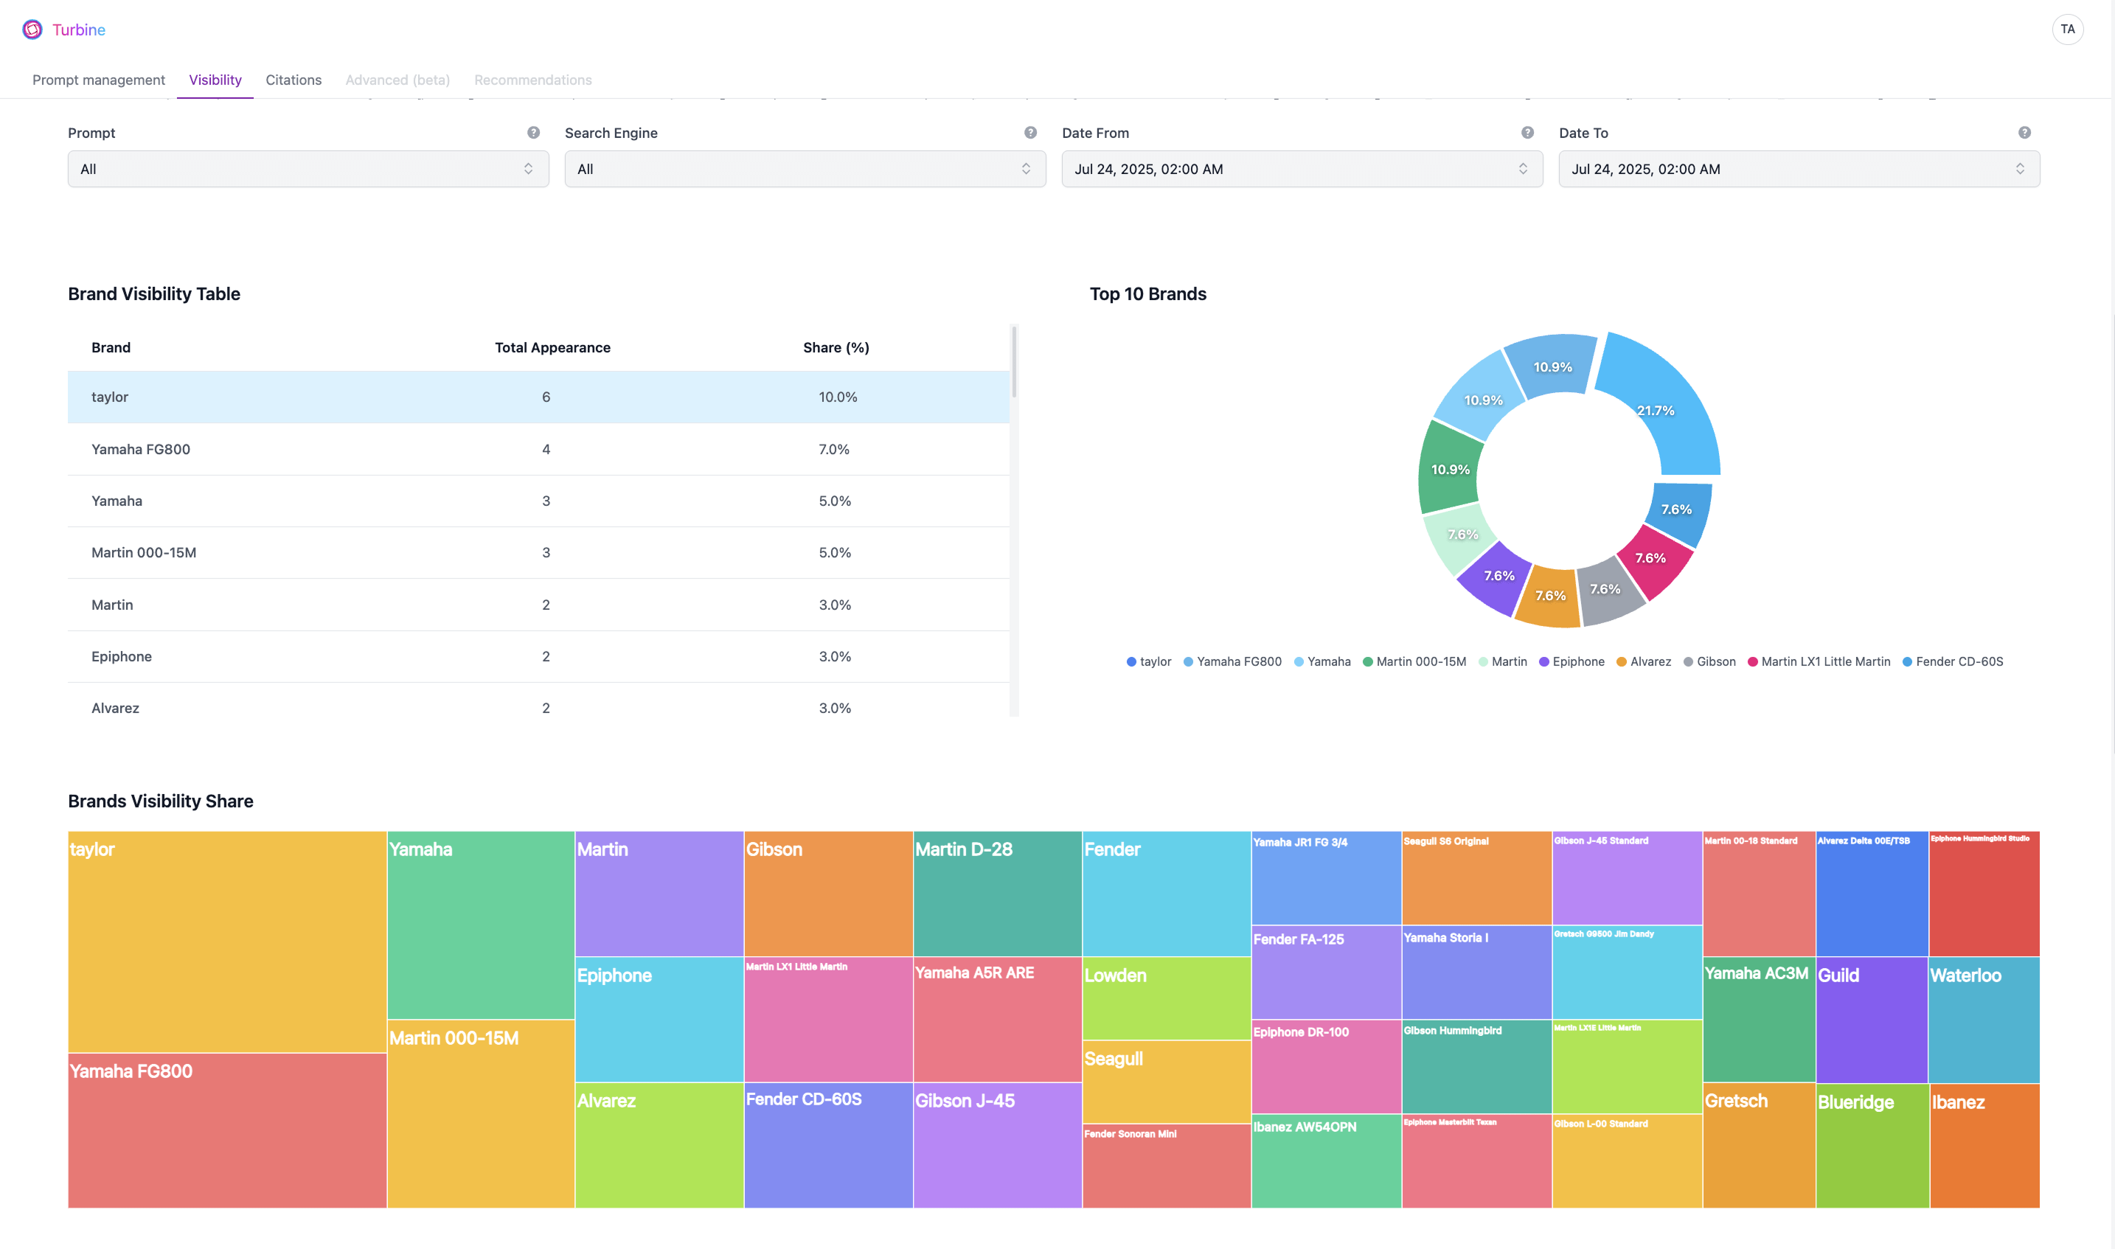
Task: Click the Fender Sonoran Mini treemap tile
Action: (x=1167, y=1166)
